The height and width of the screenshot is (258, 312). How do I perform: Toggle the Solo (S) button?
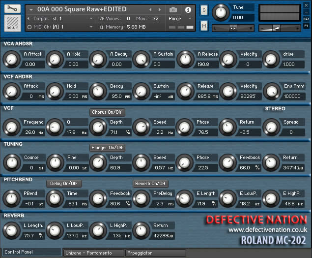coord(204,10)
